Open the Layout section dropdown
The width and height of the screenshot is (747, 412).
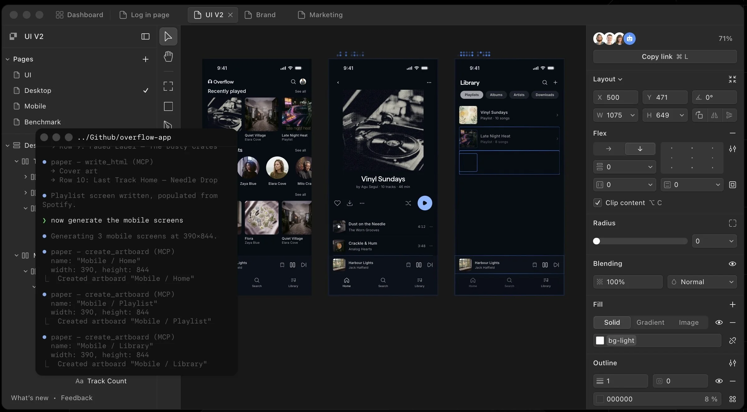[608, 79]
